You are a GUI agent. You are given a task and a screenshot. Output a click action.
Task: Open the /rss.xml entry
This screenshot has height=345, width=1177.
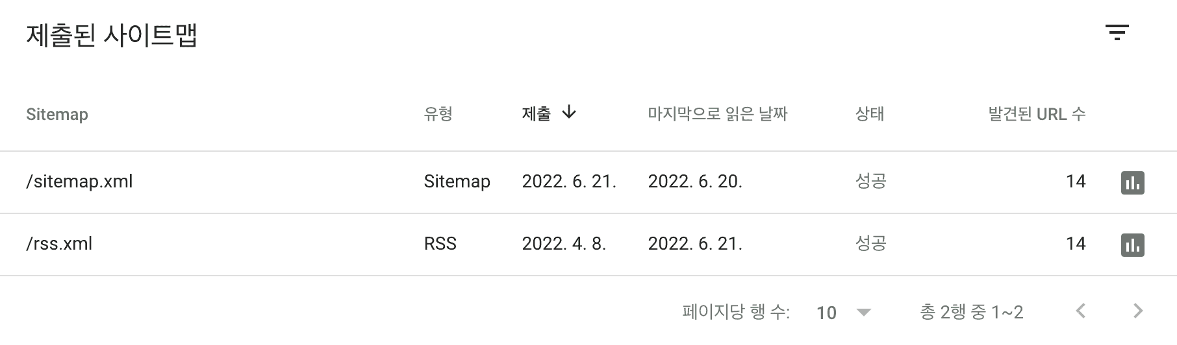pyautogui.click(x=59, y=244)
